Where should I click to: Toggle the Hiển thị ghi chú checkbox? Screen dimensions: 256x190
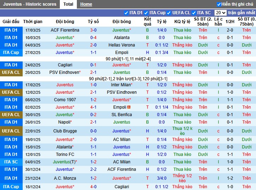tap(219, 4)
